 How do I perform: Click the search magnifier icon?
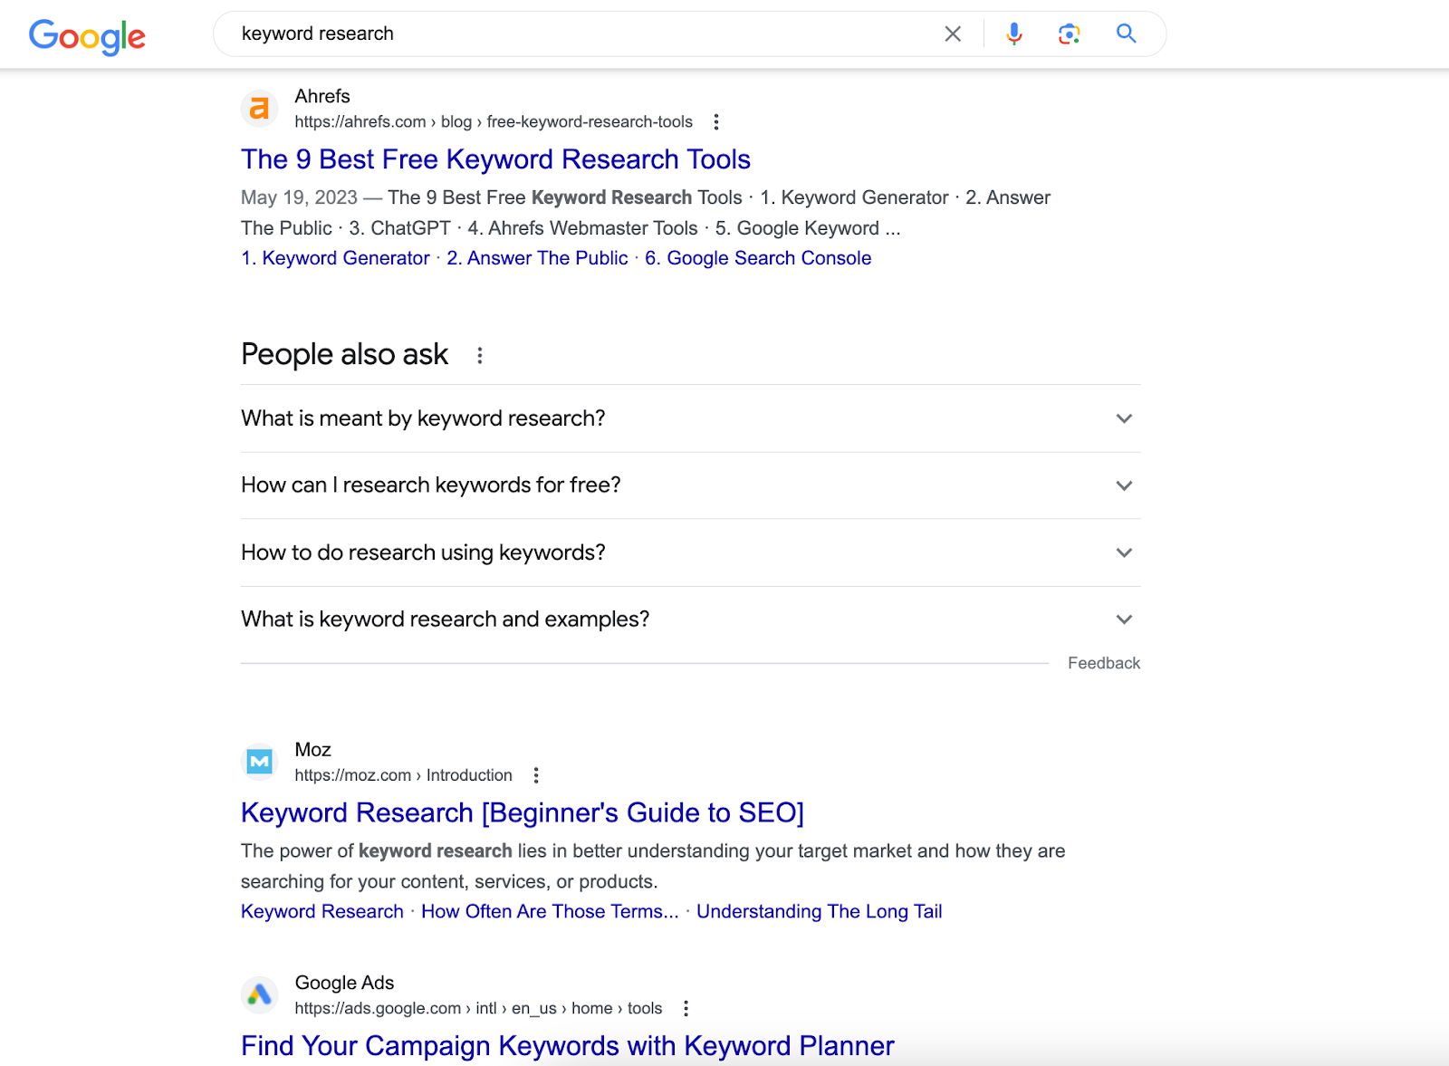pyautogui.click(x=1126, y=34)
